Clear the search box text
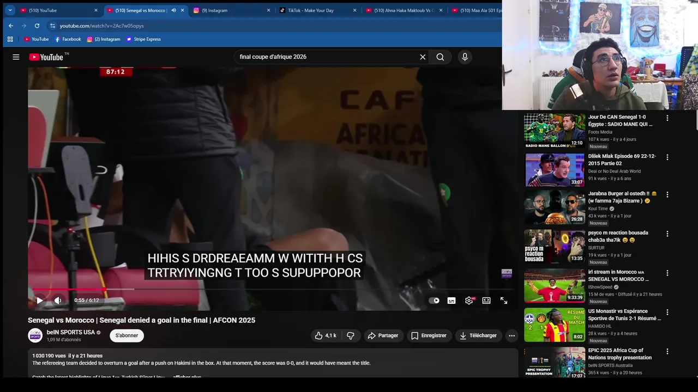Image resolution: width=698 pixels, height=392 pixels. click(x=423, y=57)
